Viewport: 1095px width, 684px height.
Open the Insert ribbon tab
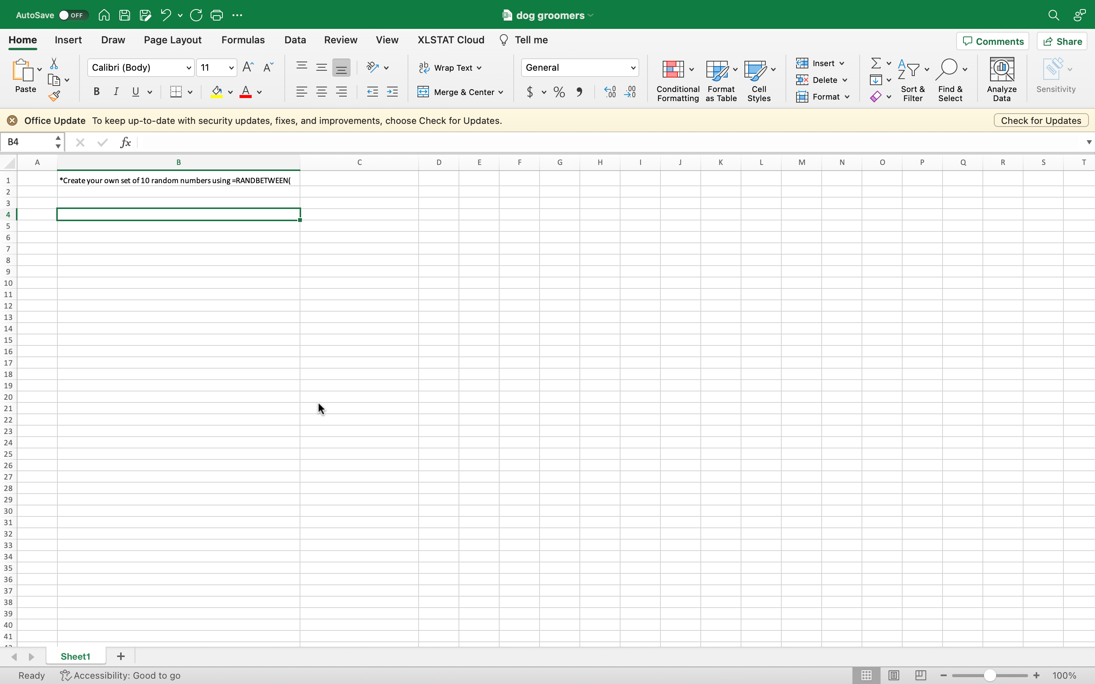(x=68, y=40)
